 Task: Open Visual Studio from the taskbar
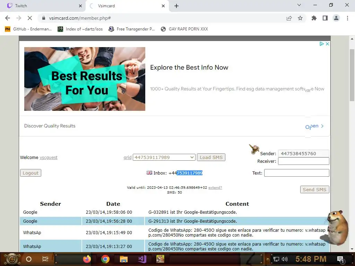(x=142, y=259)
